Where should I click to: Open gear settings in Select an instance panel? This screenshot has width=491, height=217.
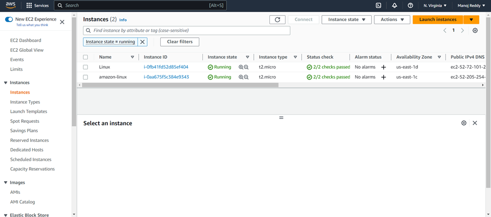pyautogui.click(x=464, y=123)
